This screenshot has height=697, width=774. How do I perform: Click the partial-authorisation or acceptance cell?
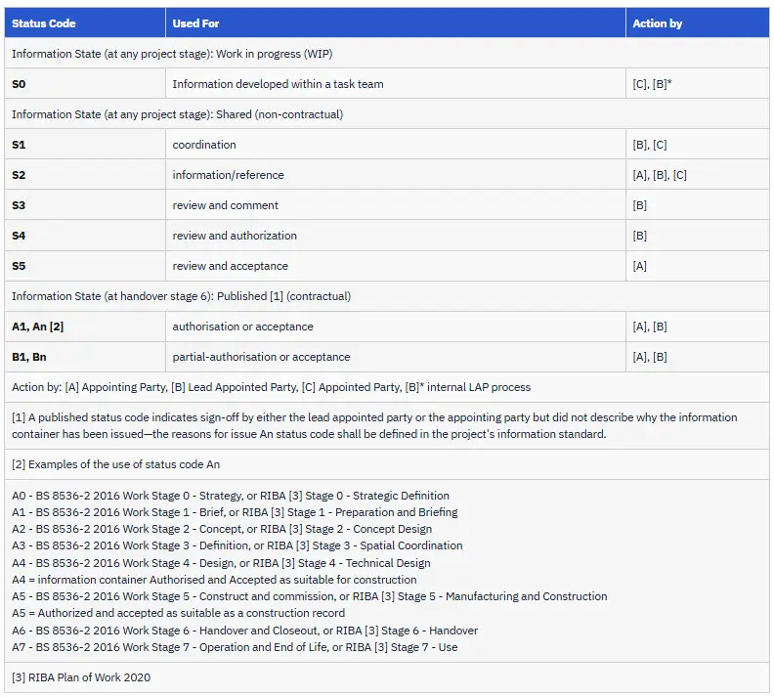(396, 357)
